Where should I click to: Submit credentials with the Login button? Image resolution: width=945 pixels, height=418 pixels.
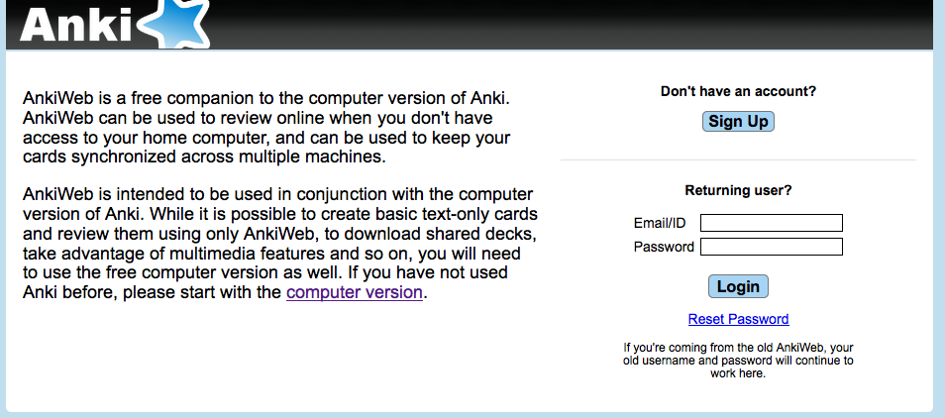point(738,286)
